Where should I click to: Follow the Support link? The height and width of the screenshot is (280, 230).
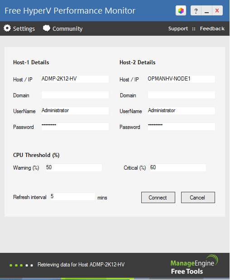[x=178, y=28]
